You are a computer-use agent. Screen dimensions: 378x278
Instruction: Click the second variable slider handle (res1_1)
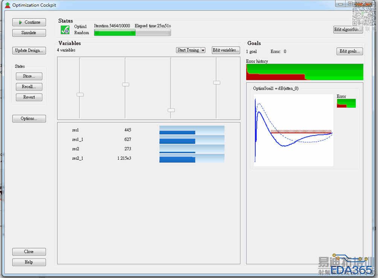coord(126,84)
